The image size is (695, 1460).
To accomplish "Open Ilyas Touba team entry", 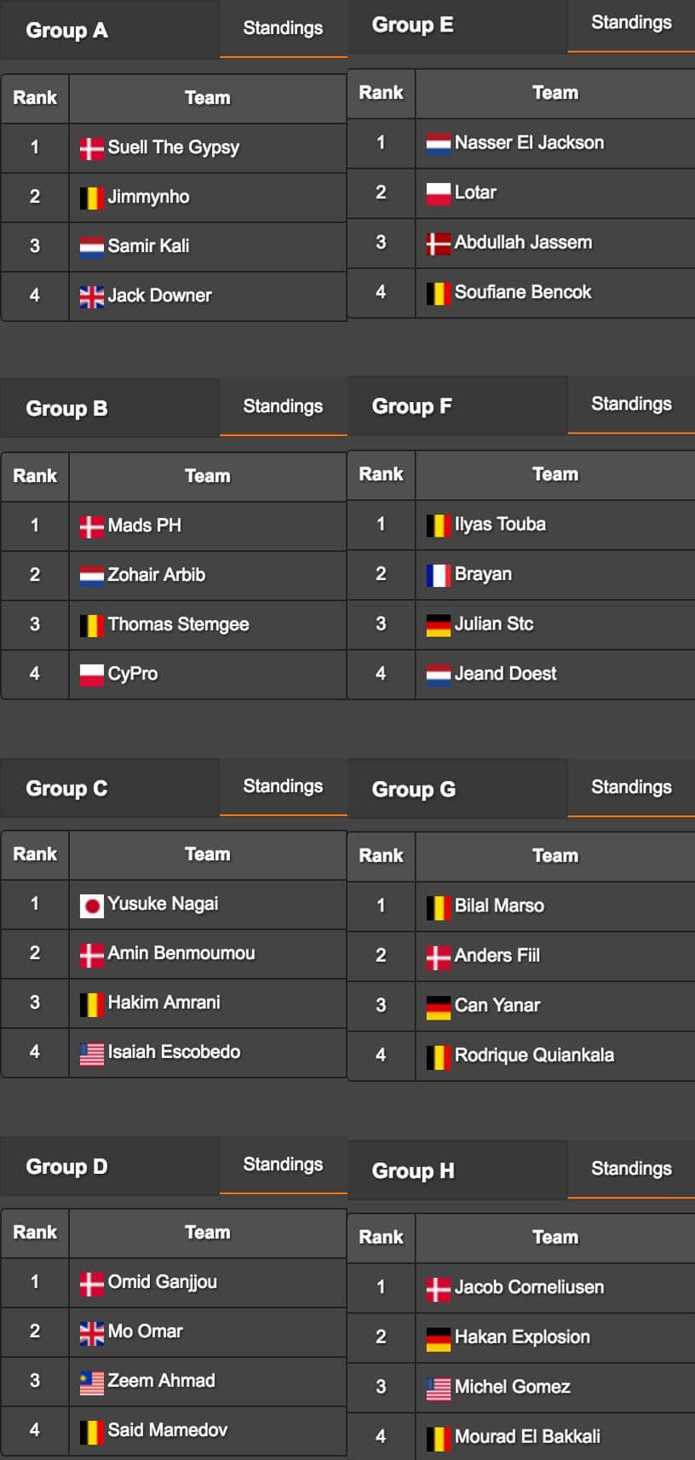I will point(500,525).
